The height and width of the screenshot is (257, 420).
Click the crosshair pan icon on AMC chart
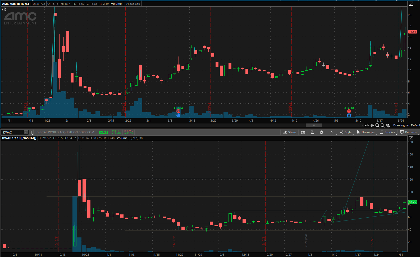pyautogui.click(x=372, y=125)
